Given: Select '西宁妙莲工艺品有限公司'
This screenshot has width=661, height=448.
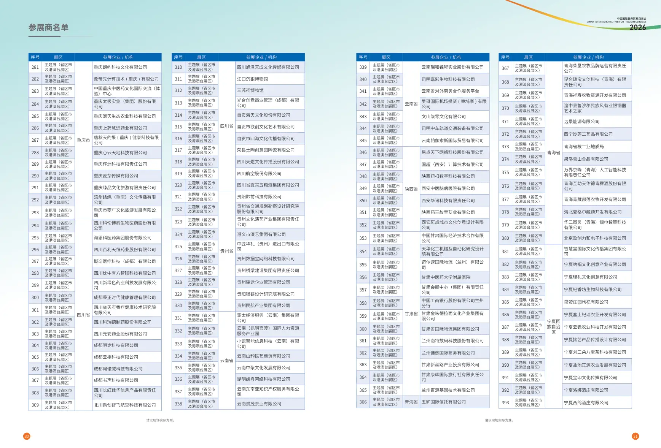Looking at the screenshot, I should pos(588,134).
